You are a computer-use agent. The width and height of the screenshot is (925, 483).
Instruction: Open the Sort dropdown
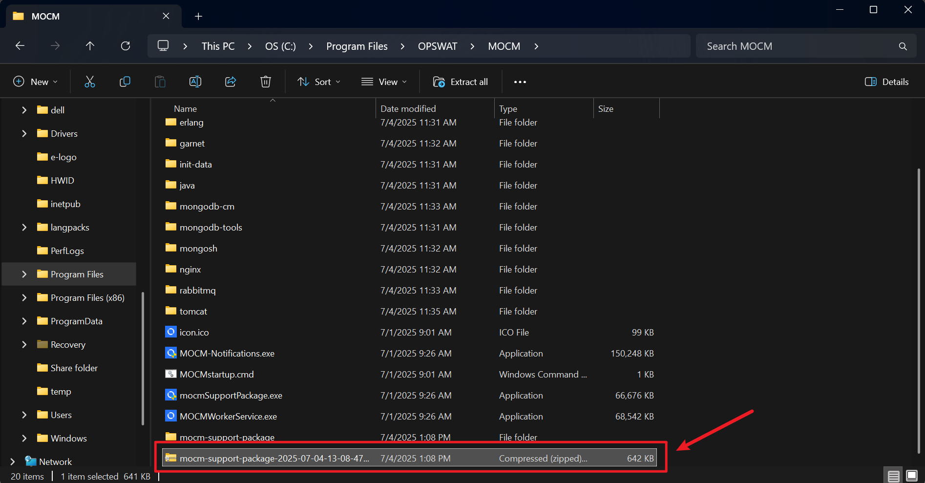[x=319, y=82]
